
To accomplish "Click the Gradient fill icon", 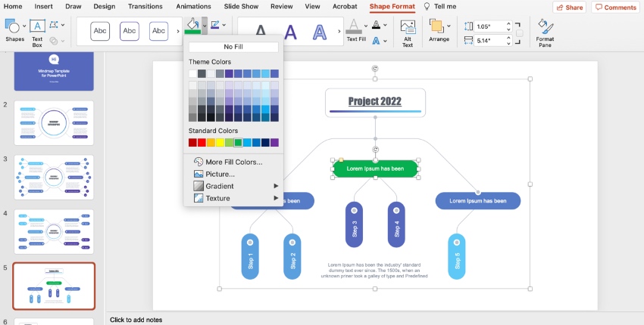I will tap(199, 186).
